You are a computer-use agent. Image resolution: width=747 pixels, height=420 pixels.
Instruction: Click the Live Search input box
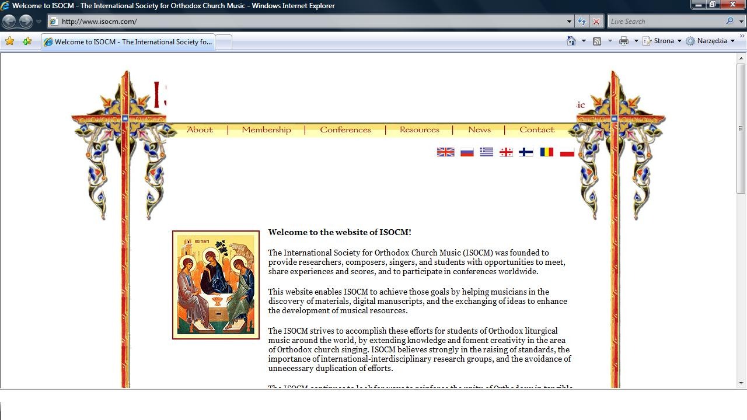click(666, 22)
